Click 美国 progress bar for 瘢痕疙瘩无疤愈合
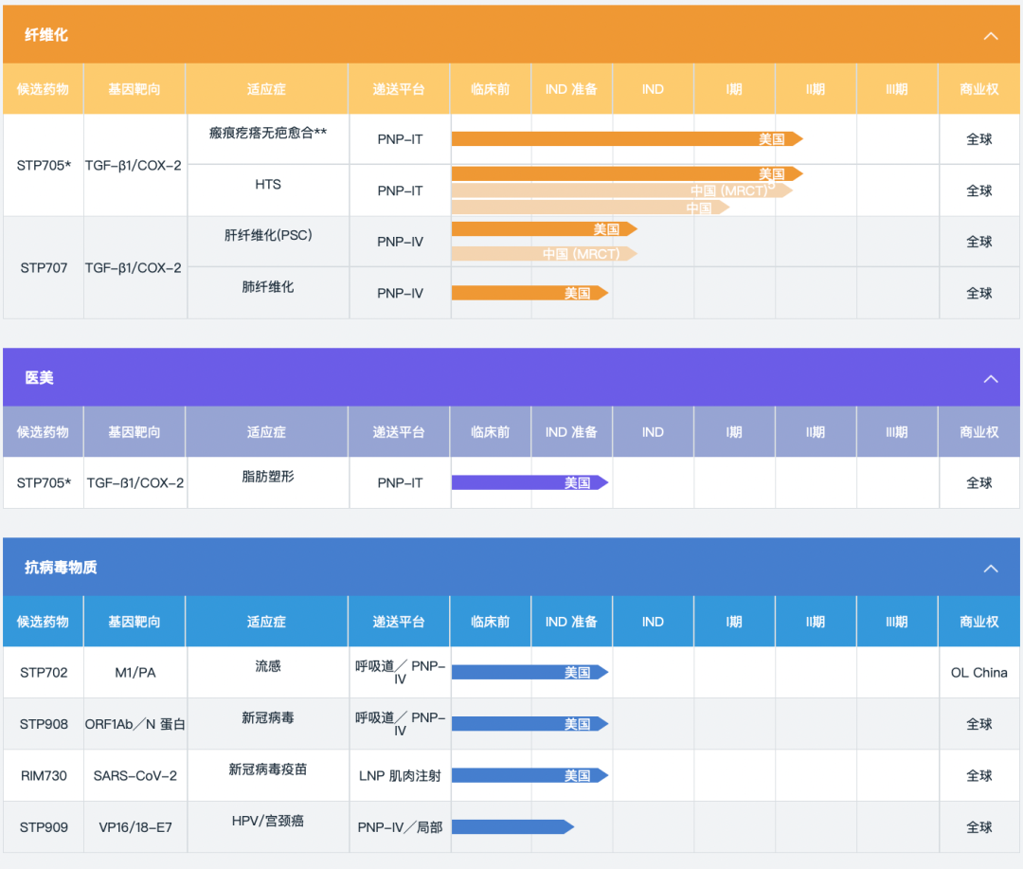Viewport: 1023px width, 869px height. pos(627,139)
